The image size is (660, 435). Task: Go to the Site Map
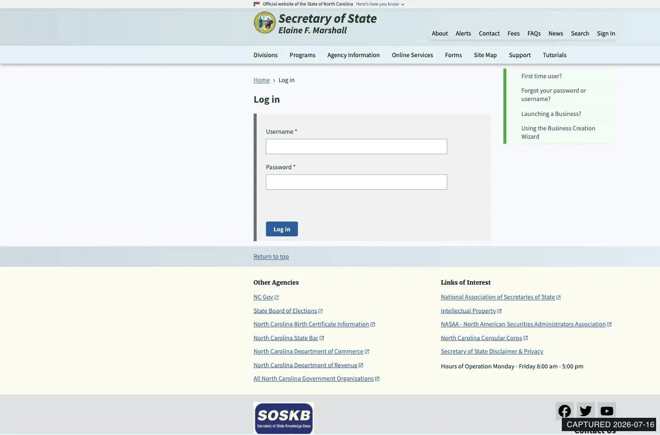tap(485, 55)
